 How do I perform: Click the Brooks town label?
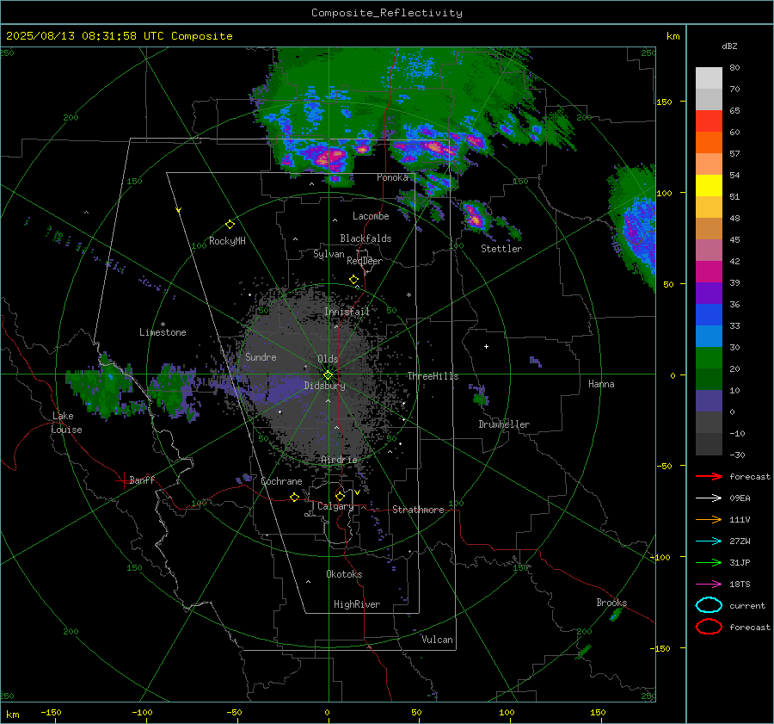point(611,603)
